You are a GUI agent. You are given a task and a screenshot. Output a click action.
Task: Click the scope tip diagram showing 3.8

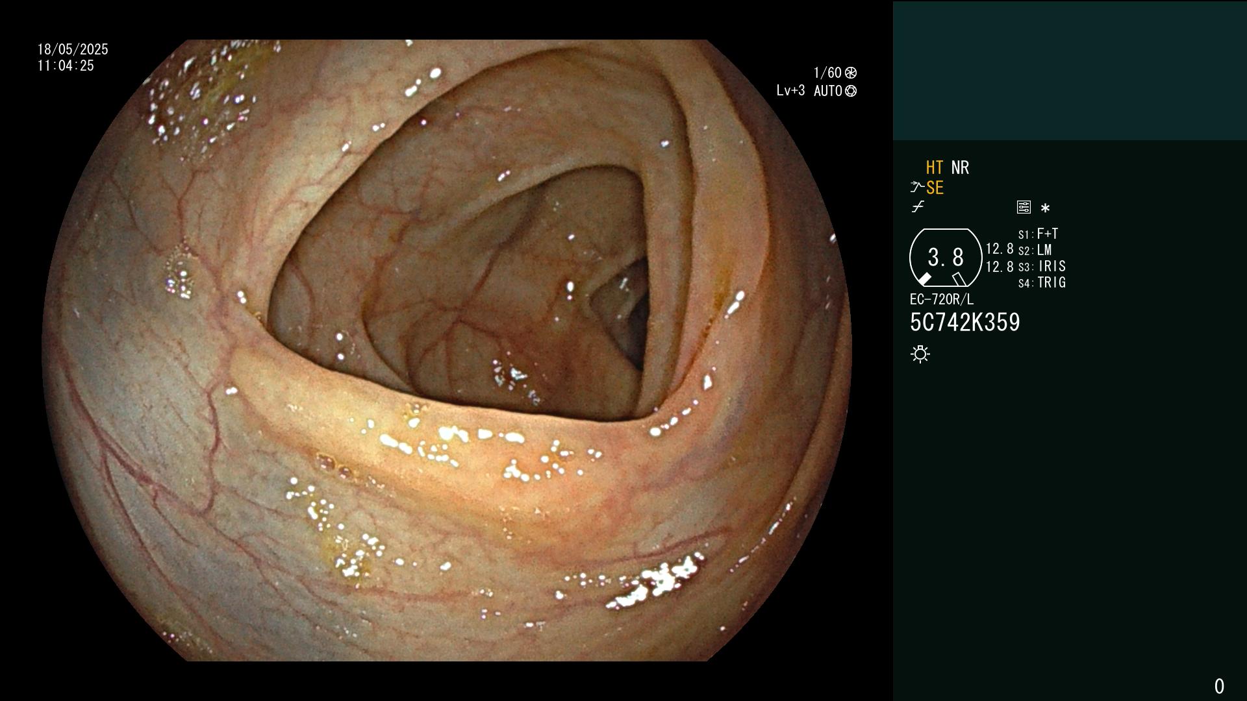(946, 258)
